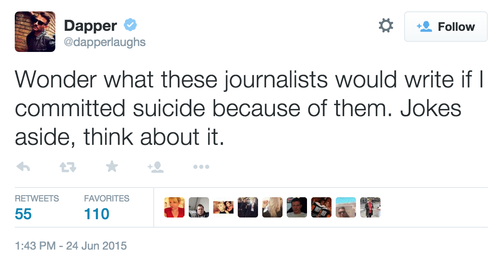500x261 pixels.
Task: Click the fourth avatar showing group in suits
Action: [x=248, y=207]
